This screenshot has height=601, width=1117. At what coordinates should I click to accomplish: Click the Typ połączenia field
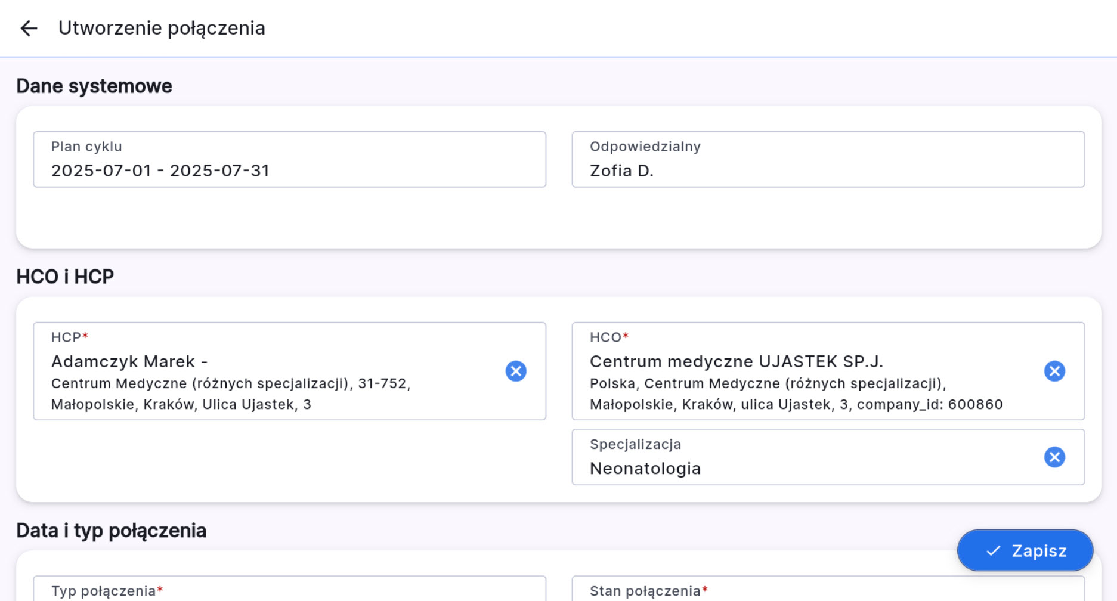click(289, 590)
